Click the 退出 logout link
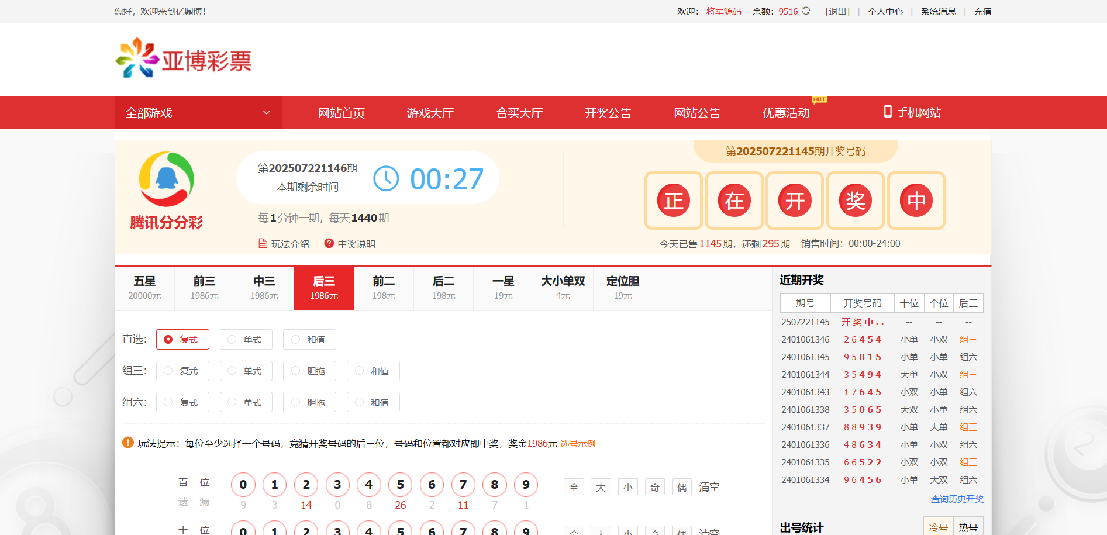Viewport: 1107px width, 535px height. tap(837, 11)
